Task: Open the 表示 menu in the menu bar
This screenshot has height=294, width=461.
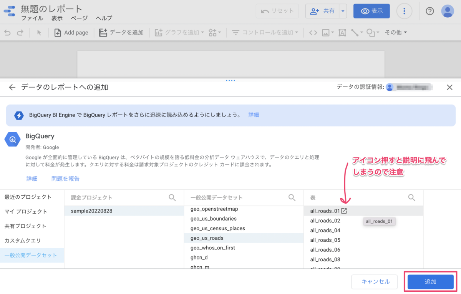Action: click(x=57, y=18)
